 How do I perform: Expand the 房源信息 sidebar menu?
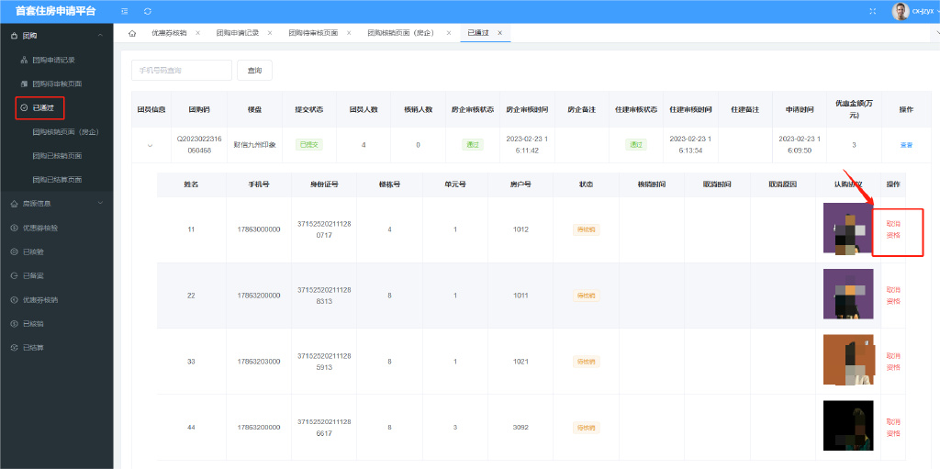pos(99,203)
